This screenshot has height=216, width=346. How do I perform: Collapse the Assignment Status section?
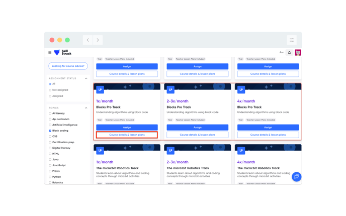[86, 78]
